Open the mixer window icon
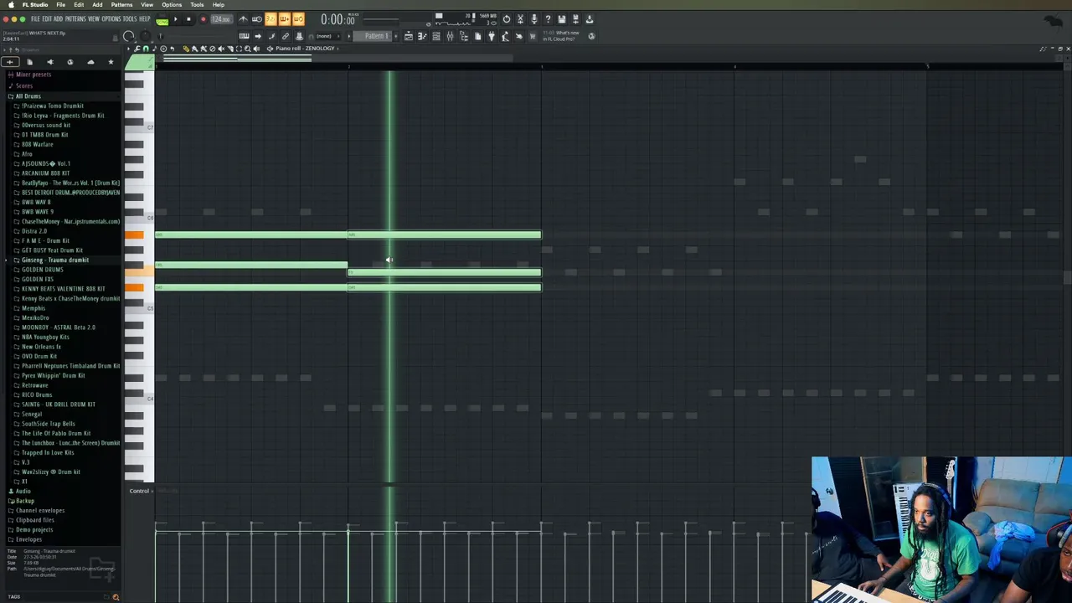The width and height of the screenshot is (1072, 603). click(450, 36)
